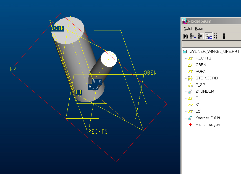The width and height of the screenshot is (241, 174).
Task: Click the E1 plane label in viewport
Action: 79,92
